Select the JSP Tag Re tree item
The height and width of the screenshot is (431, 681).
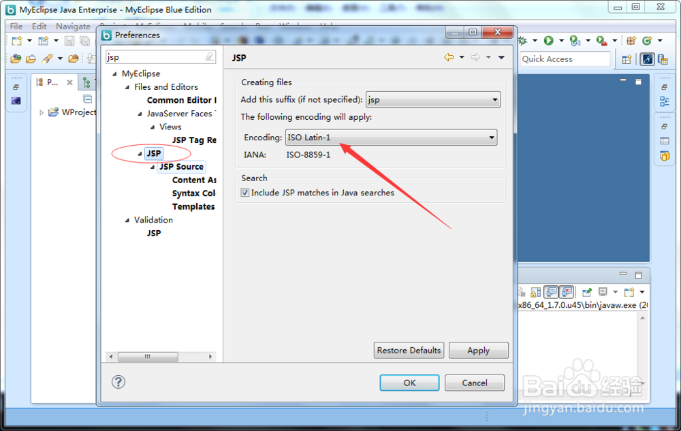click(194, 140)
